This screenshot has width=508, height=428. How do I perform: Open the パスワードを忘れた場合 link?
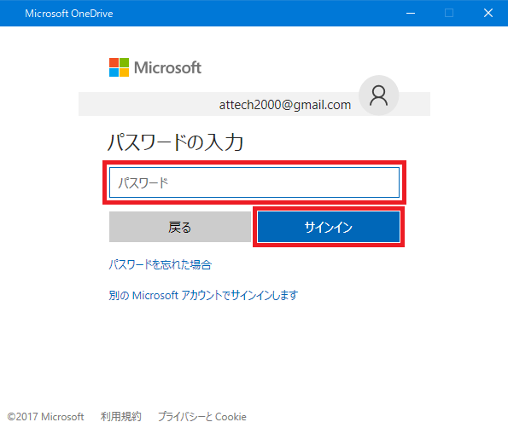coord(160,264)
